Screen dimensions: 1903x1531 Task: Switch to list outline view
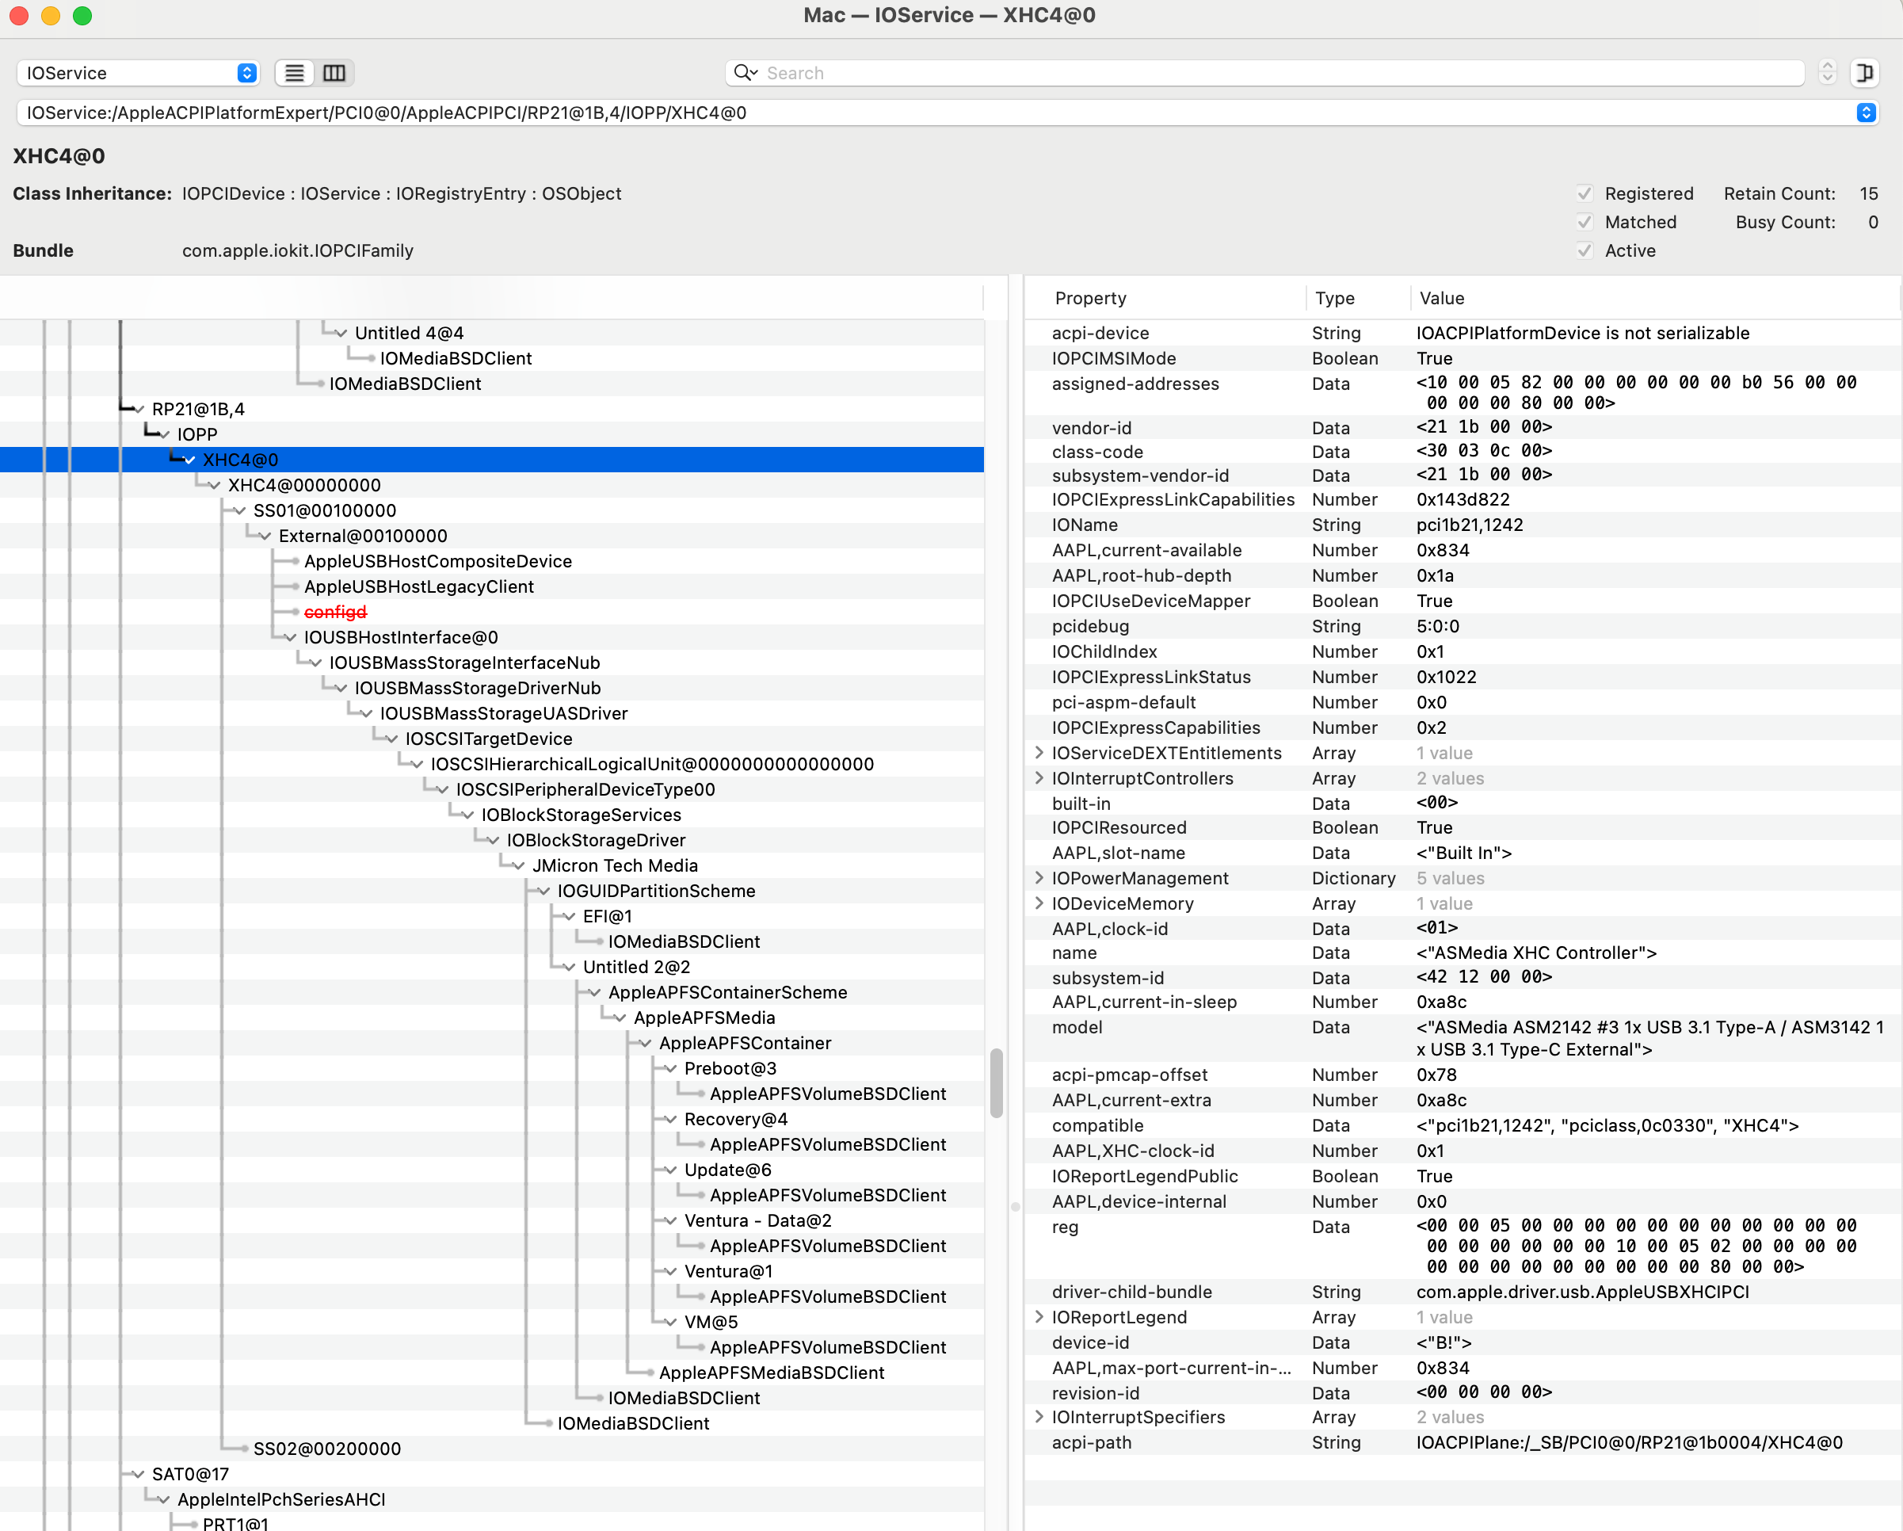click(x=295, y=73)
